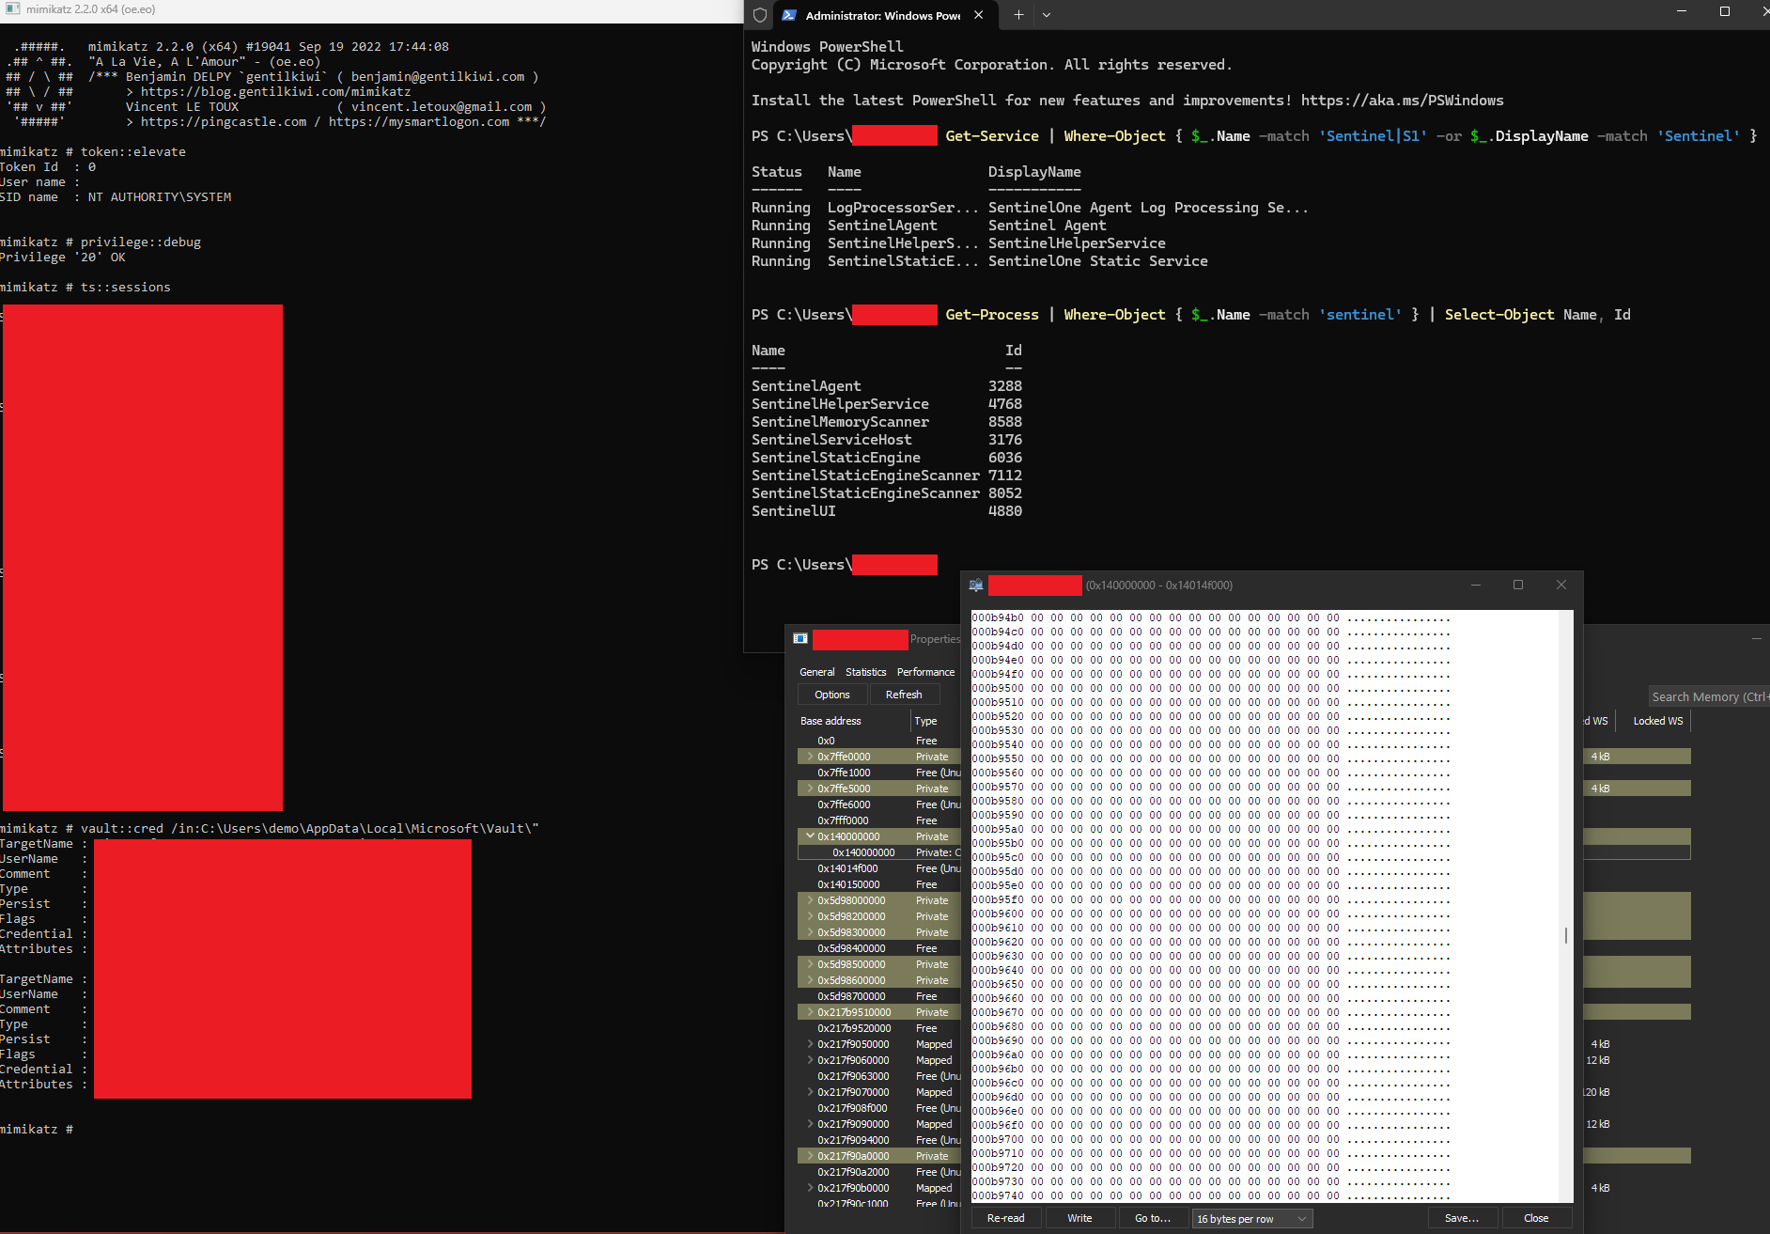Click the Go to... button

(1153, 1218)
